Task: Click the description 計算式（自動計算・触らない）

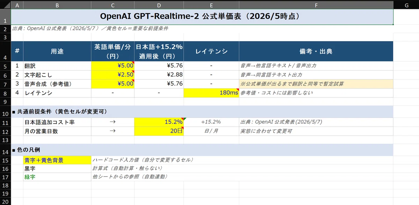Action: tap(127, 168)
